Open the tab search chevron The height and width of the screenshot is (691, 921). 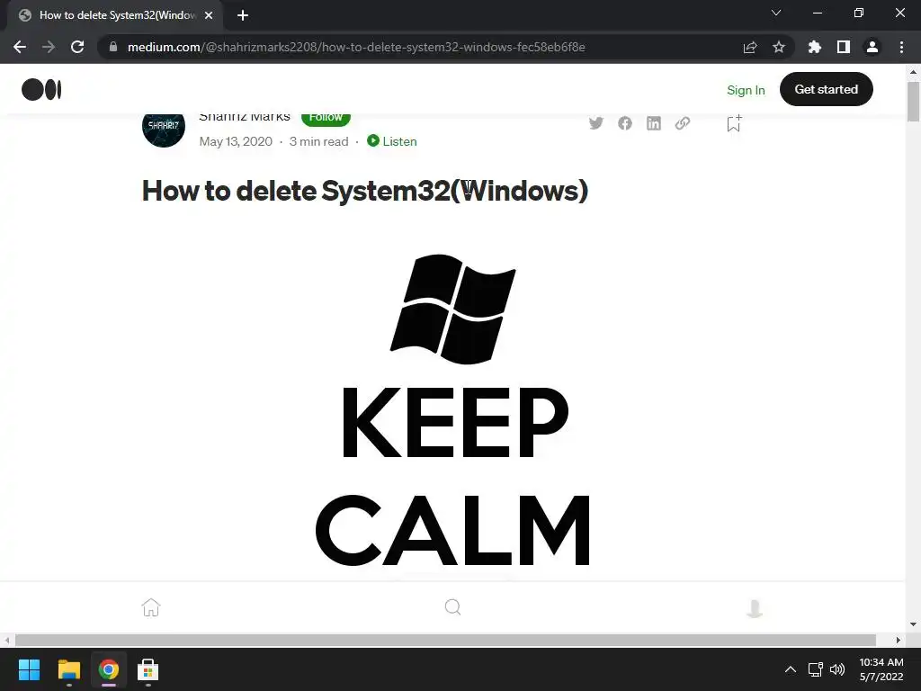776,13
